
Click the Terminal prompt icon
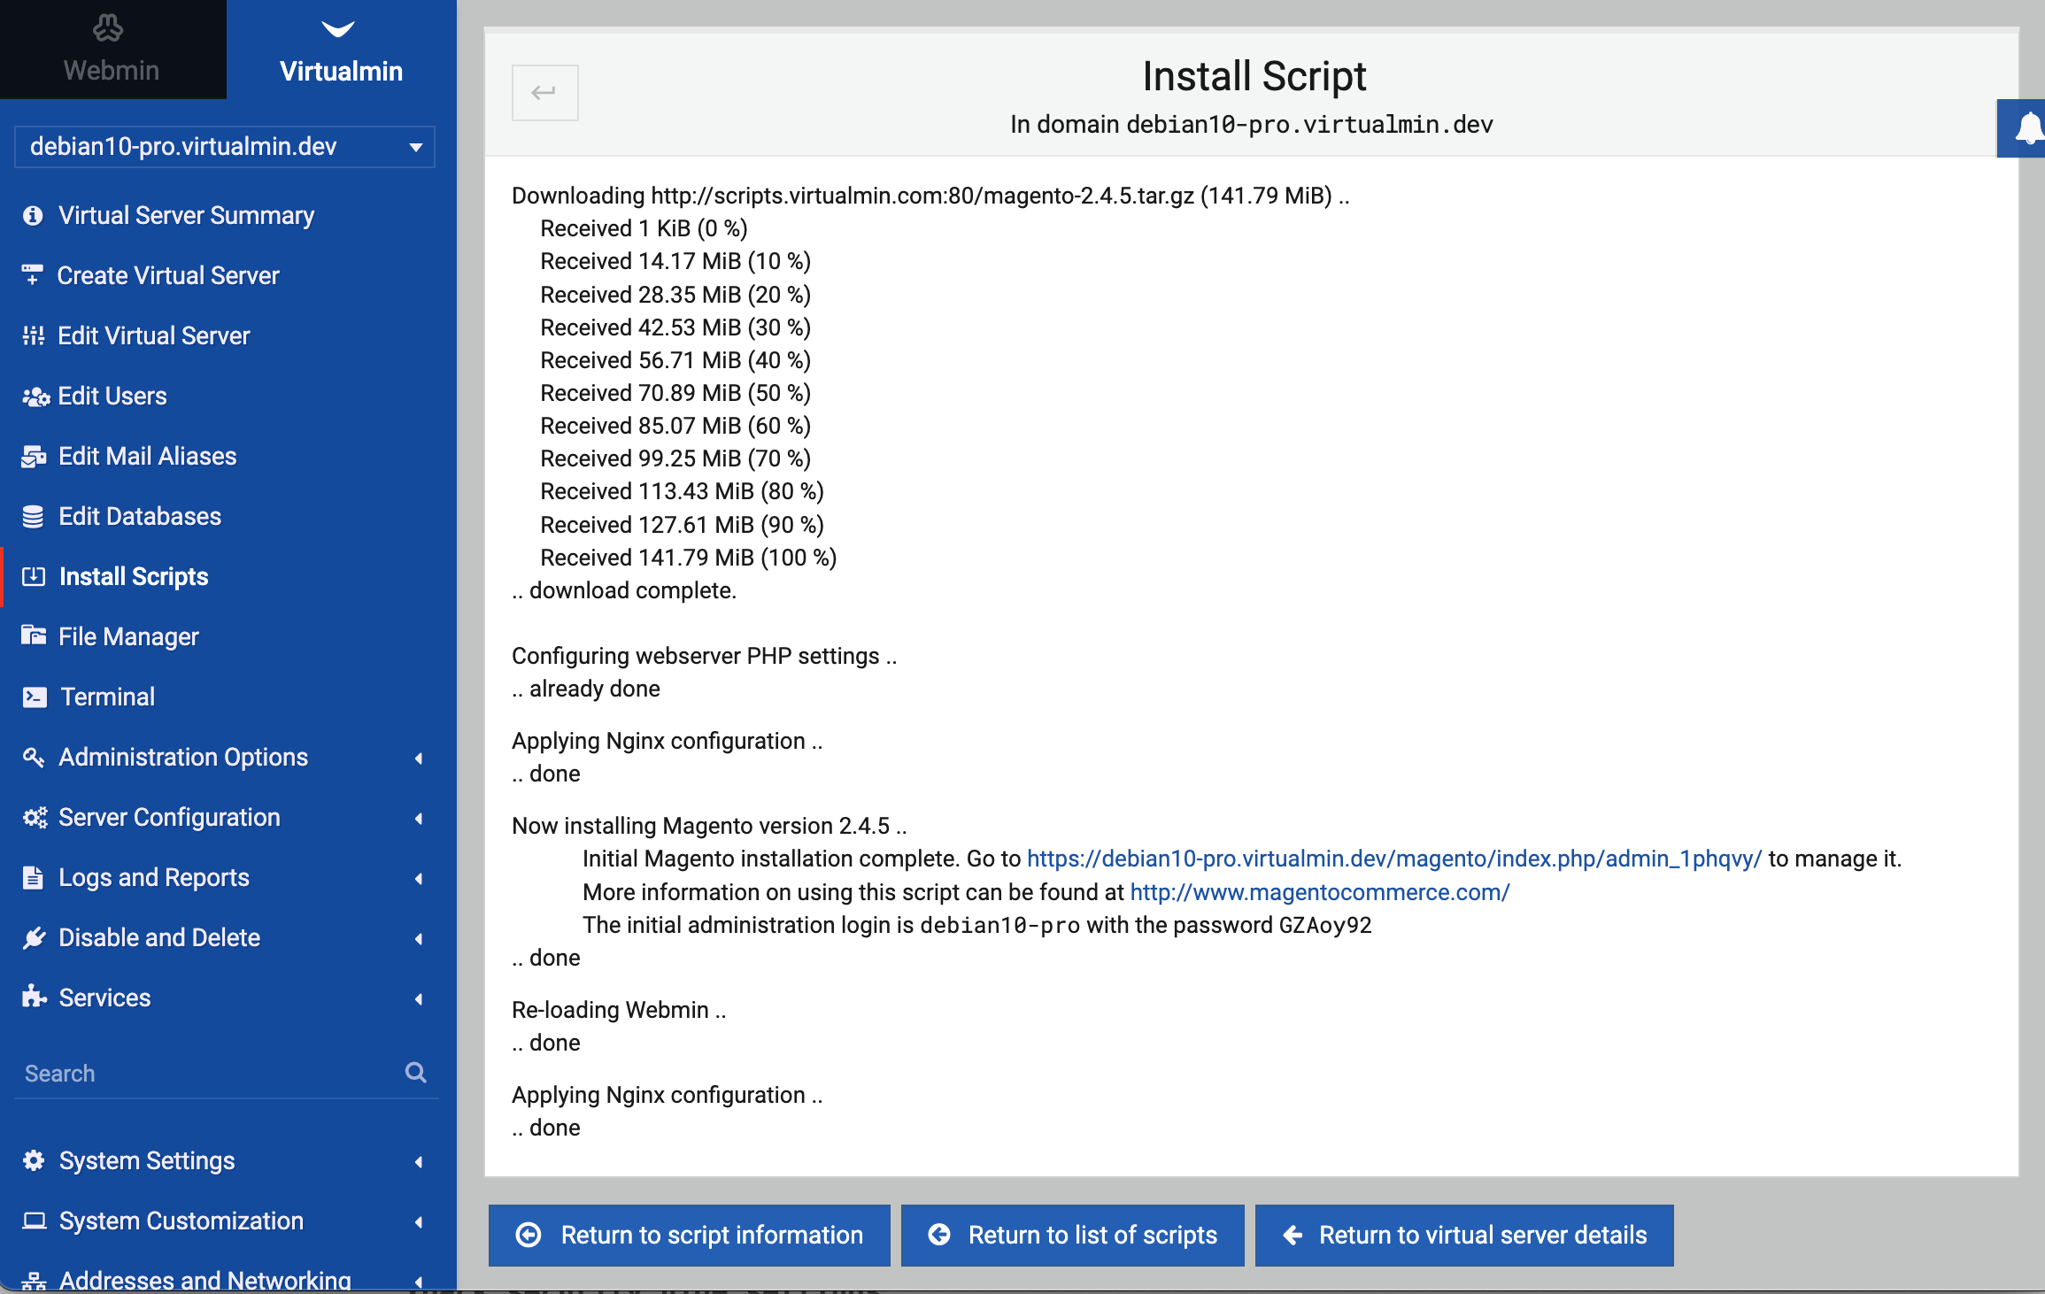34,697
